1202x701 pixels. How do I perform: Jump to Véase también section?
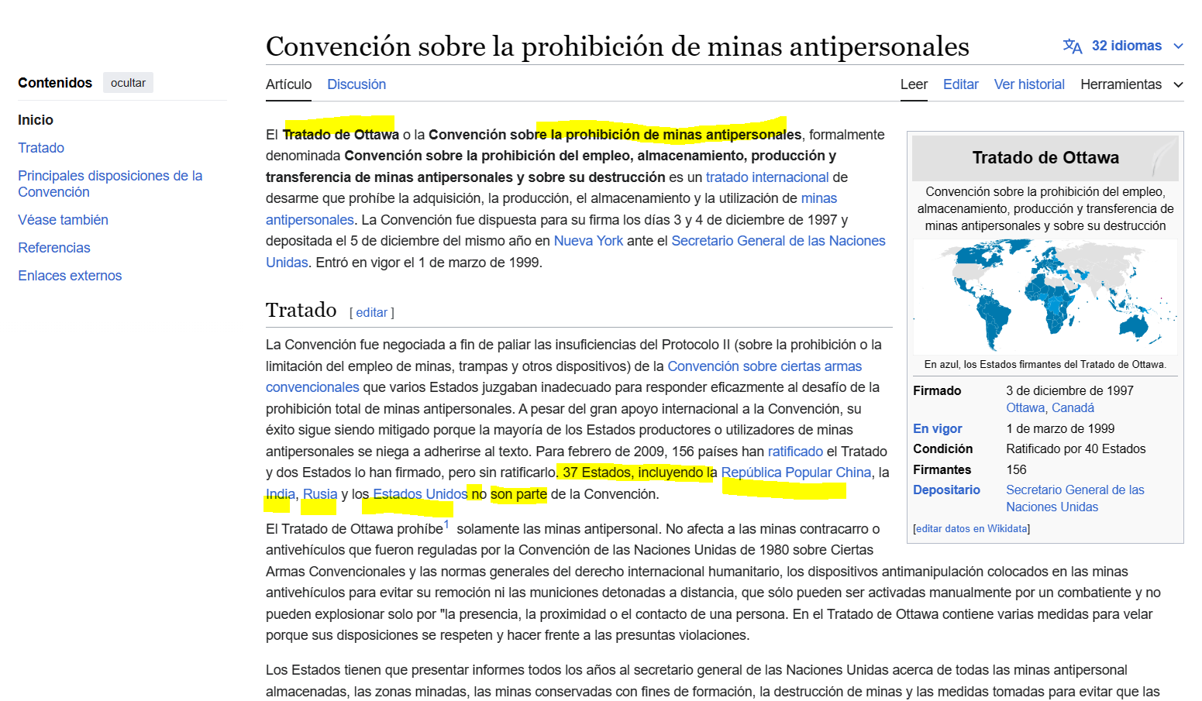pos(63,220)
